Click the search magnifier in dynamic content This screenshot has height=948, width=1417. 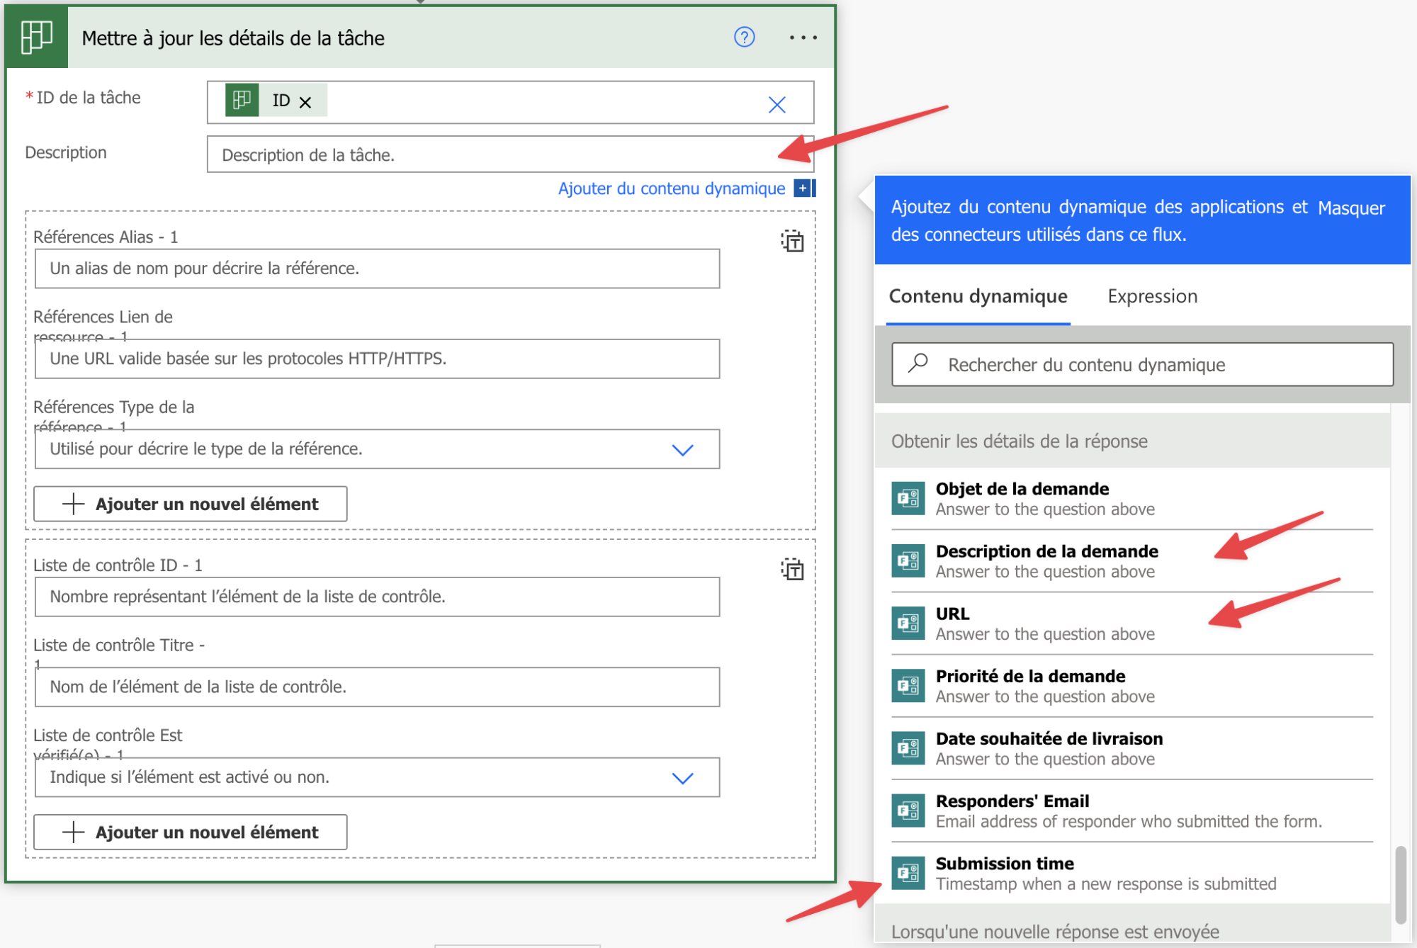[918, 363]
